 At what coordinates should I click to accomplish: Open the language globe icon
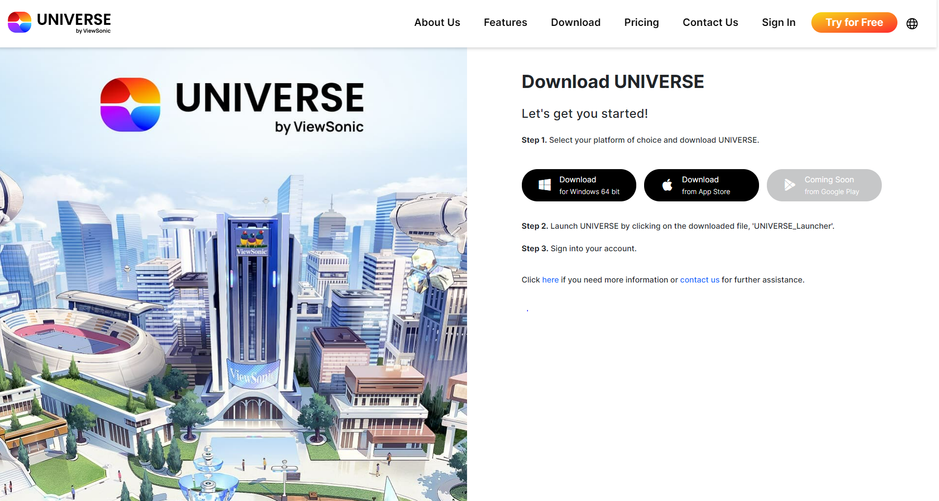912,23
